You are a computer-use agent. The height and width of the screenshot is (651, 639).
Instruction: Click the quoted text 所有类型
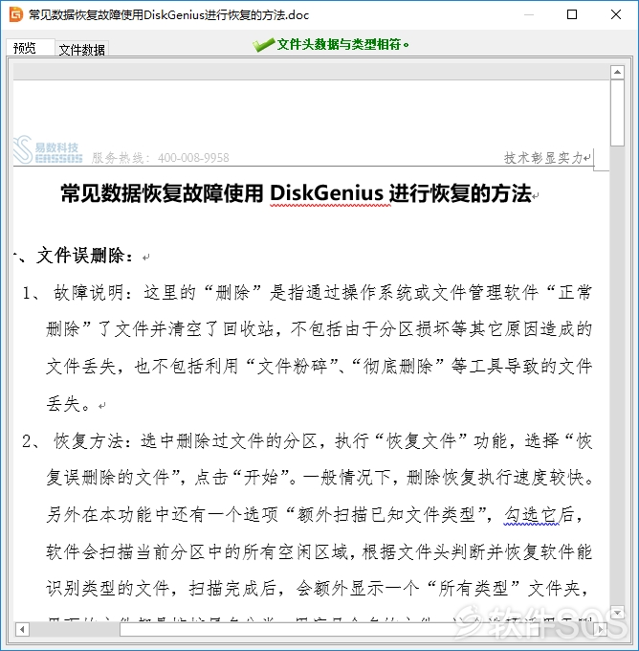[x=474, y=589]
